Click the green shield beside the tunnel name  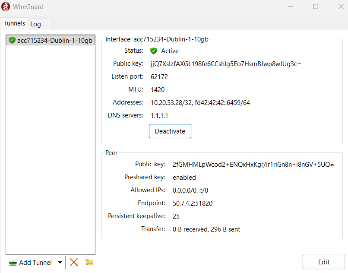click(x=12, y=40)
